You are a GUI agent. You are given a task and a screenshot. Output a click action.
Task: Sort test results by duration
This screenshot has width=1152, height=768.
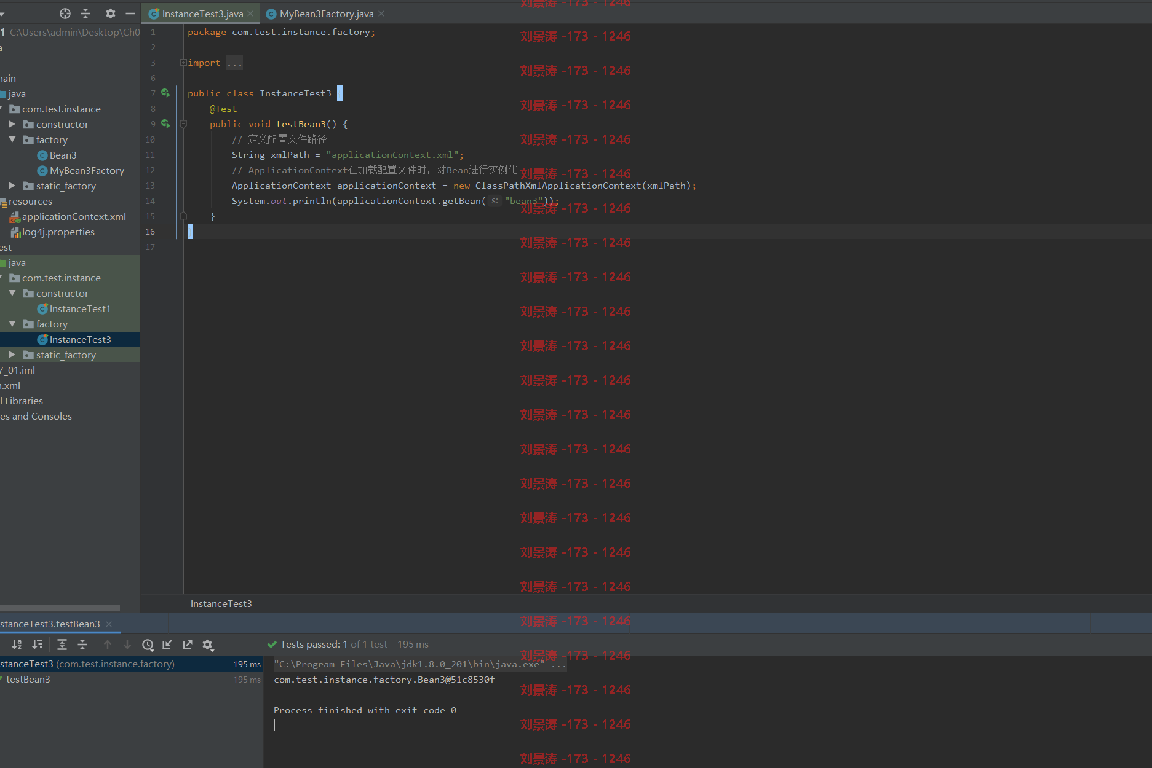coord(38,645)
